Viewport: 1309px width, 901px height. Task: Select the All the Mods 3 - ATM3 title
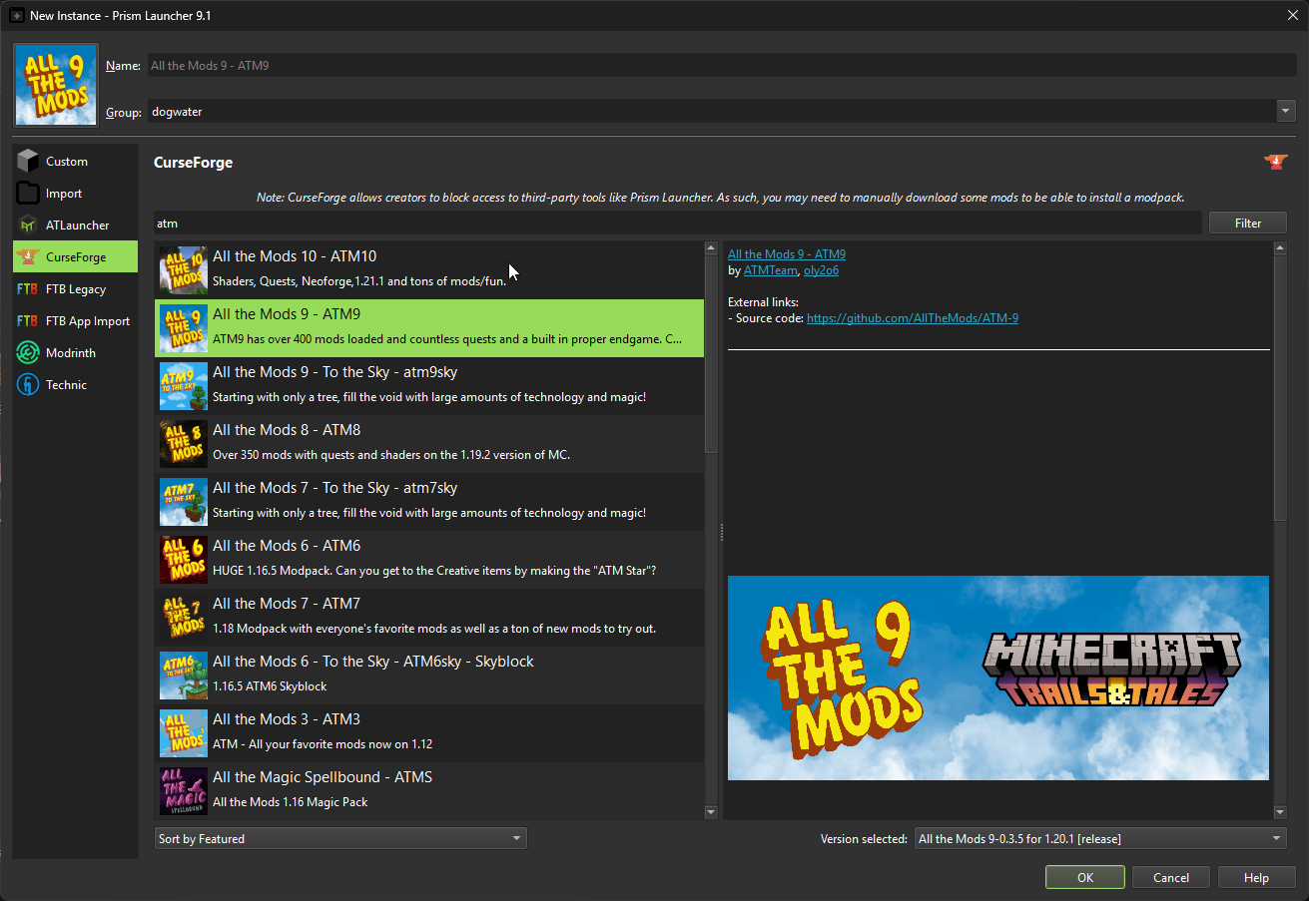[x=287, y=719]
